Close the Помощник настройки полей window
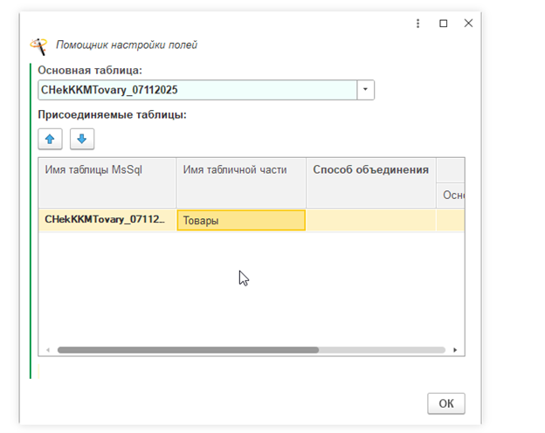The height and width of the screenshot is (433, 545). tap(469, 24)
